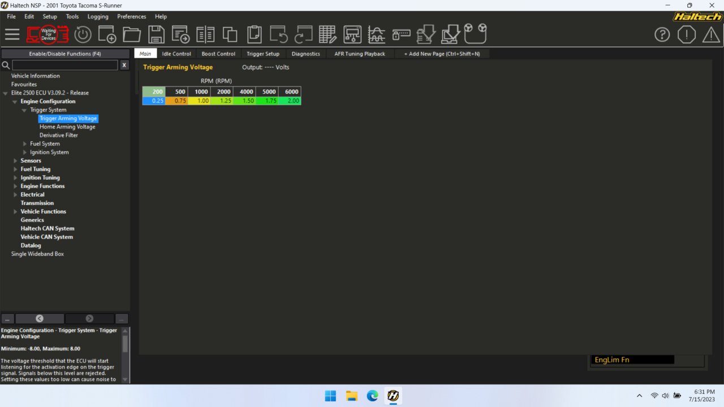Open the Help question mark icon
Screen dimensions: 724x407
662,34
